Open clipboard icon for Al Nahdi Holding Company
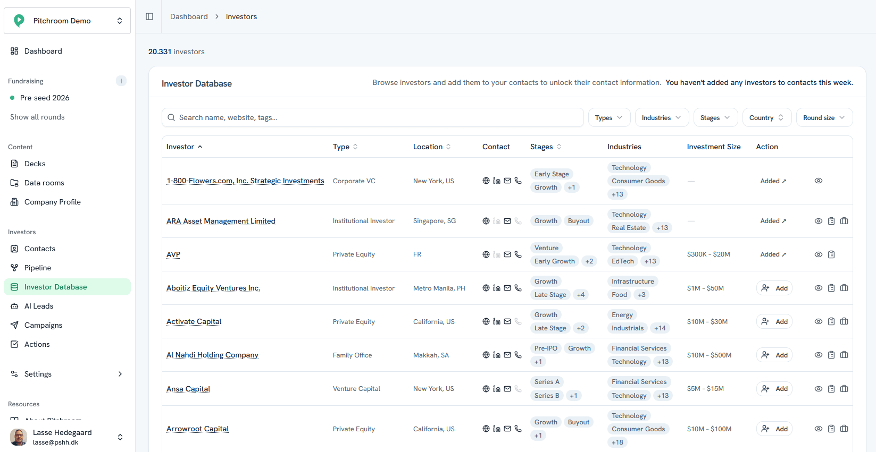876x452 pixels. (x=831, y=355)
